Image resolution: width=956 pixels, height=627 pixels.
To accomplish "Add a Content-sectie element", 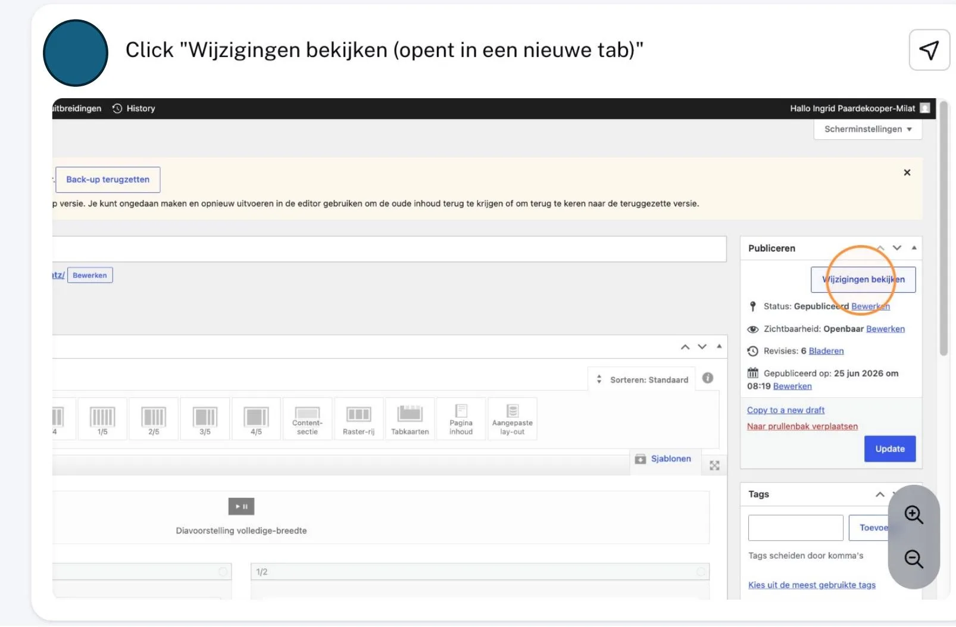I will pos(307,419).
